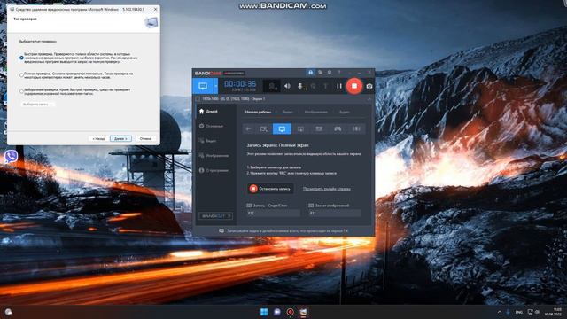Click the Отмена button in malware tool
The height and width of the screenshot is (319, 567).
145,139
